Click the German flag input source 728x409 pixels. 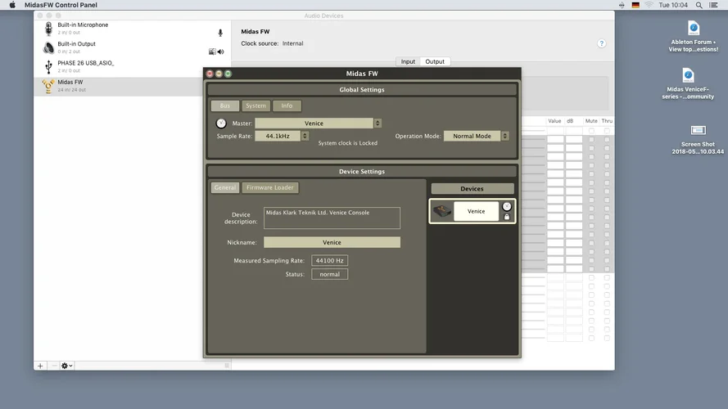(635, 5)
